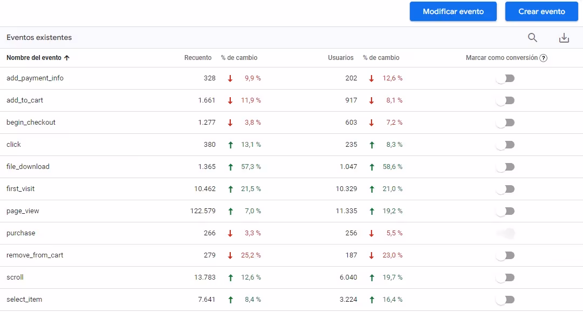583x312 pixels.
Task: Toggle scroll event conversion switch
Action: click(505, 277)
